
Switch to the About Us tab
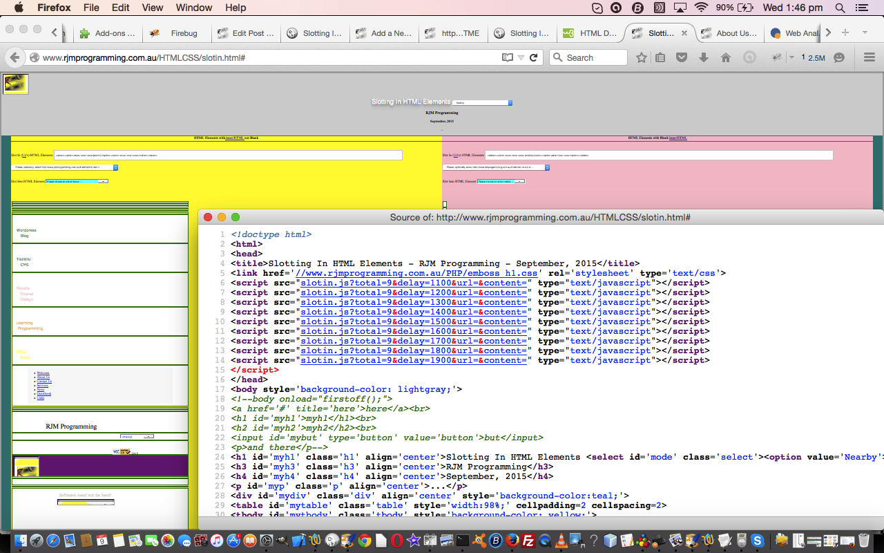tap(729, 33)
